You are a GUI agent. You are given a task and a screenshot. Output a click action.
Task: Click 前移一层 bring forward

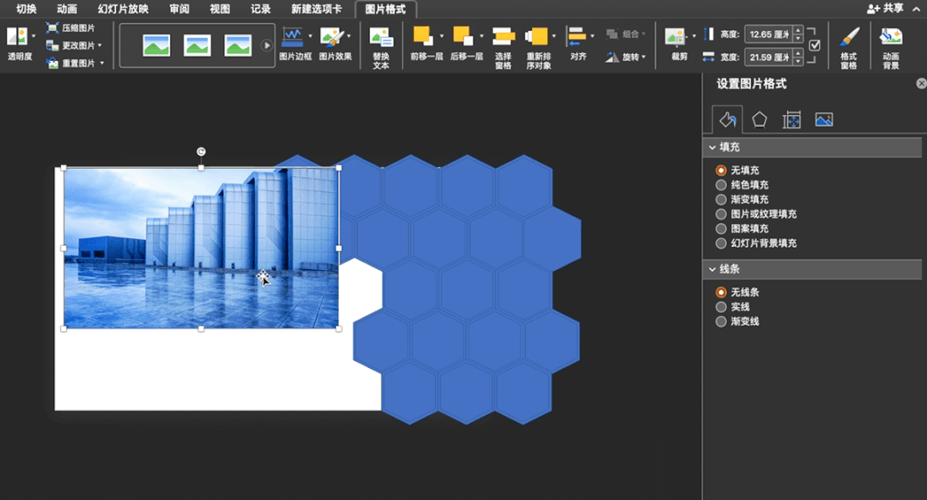(427, 44)
